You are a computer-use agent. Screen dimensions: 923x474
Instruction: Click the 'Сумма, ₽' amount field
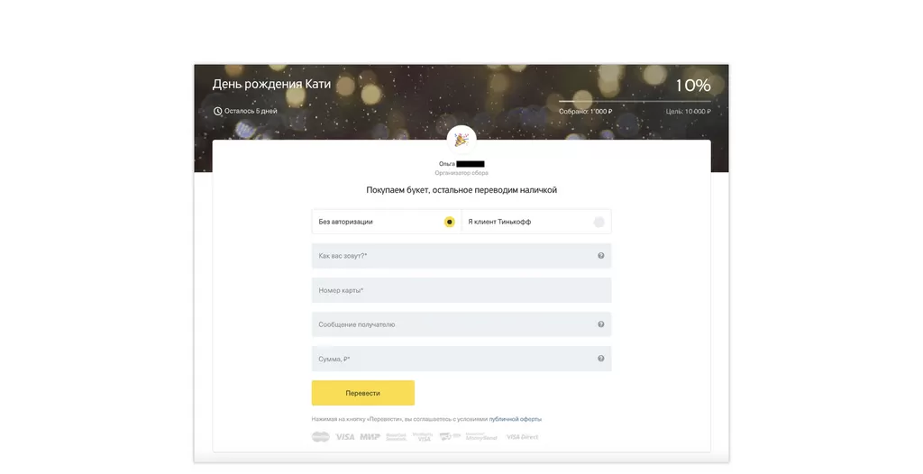pos(451,359)
